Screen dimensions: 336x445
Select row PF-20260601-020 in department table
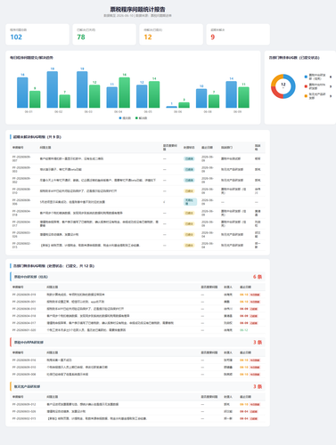(x=137, y=330)
